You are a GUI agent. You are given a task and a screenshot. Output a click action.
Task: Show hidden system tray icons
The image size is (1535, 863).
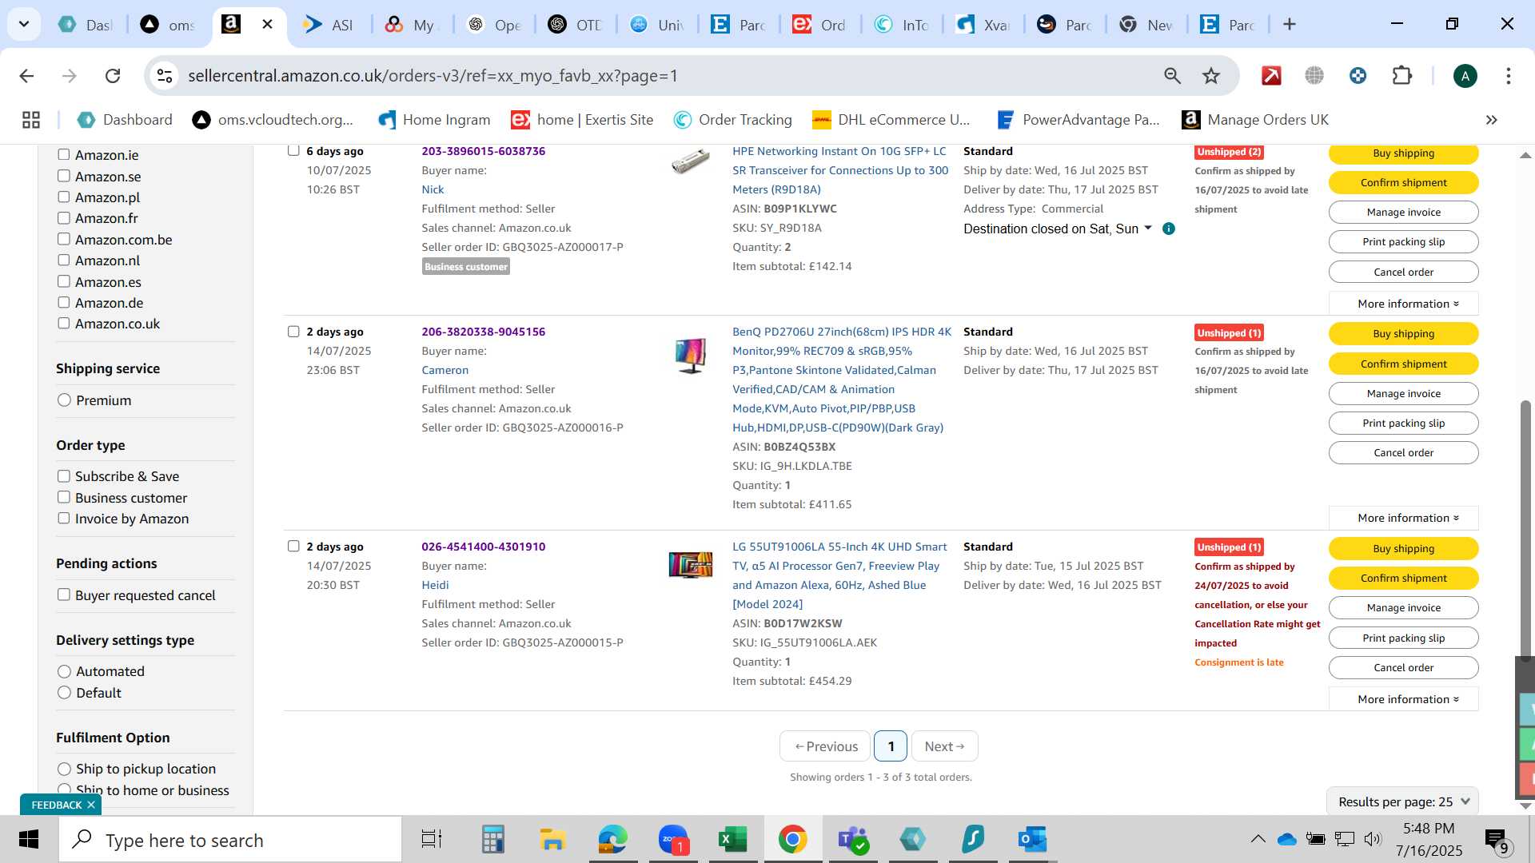click(x=1258, y=839)
